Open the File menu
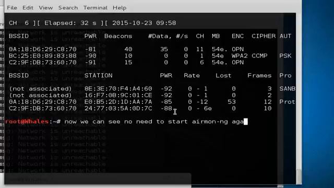 coord(12,8)
